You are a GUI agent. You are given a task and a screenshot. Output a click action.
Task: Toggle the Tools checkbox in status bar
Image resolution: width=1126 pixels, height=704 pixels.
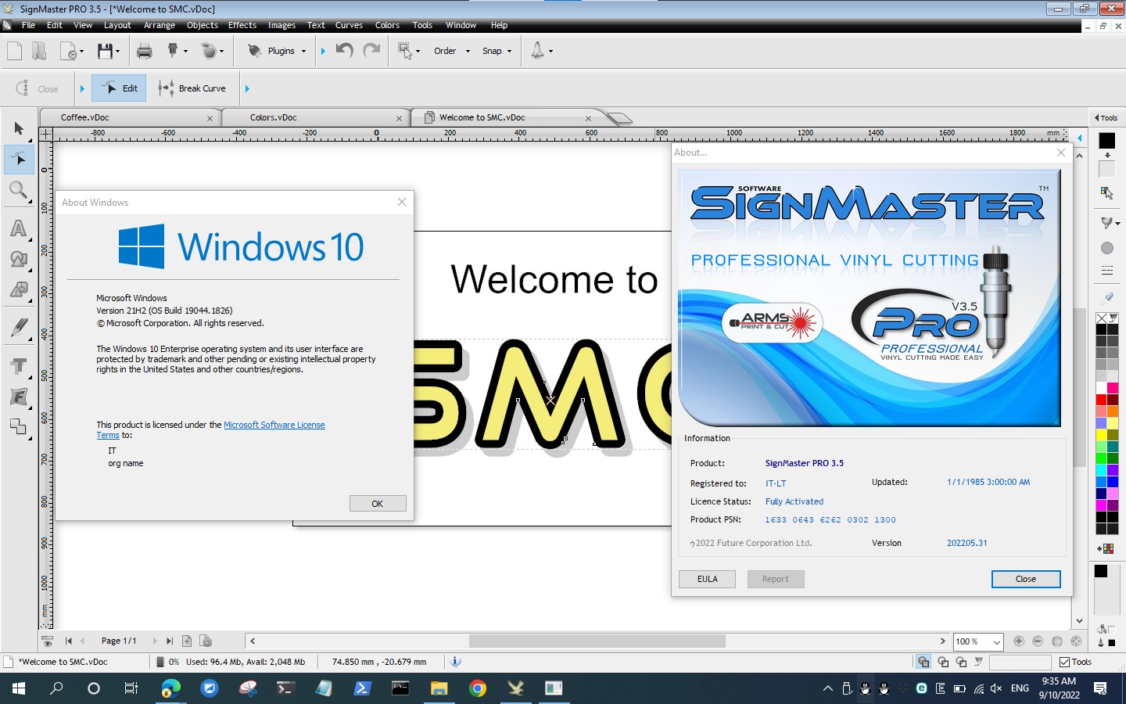coord(1064,662)
